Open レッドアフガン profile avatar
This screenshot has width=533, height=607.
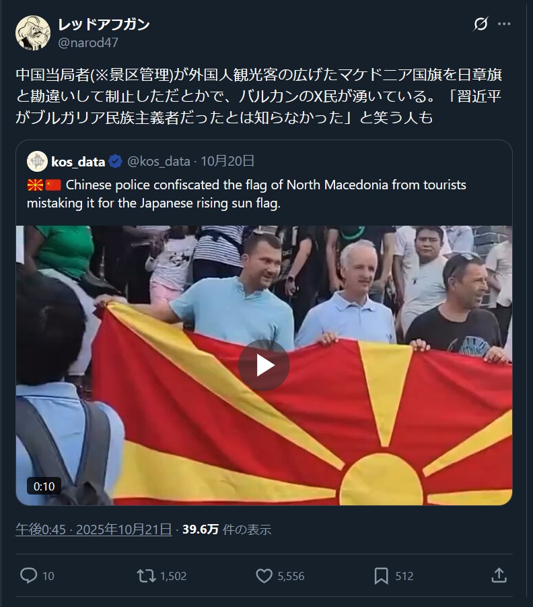point(33,33)
